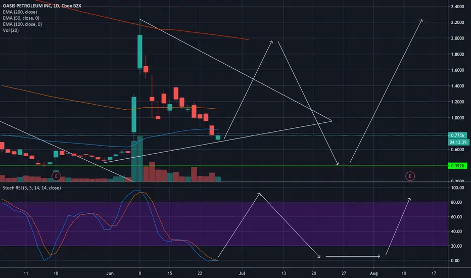Click the 100.00 Stoch RSI scale label
The width and height of the screenshot is (471, 278).
(x=457, y=188)
